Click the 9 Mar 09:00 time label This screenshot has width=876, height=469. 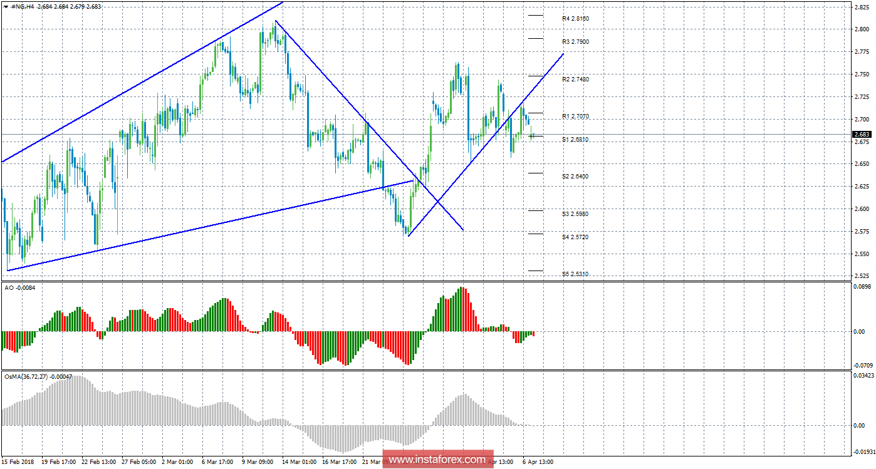click(x=258, y=462)
